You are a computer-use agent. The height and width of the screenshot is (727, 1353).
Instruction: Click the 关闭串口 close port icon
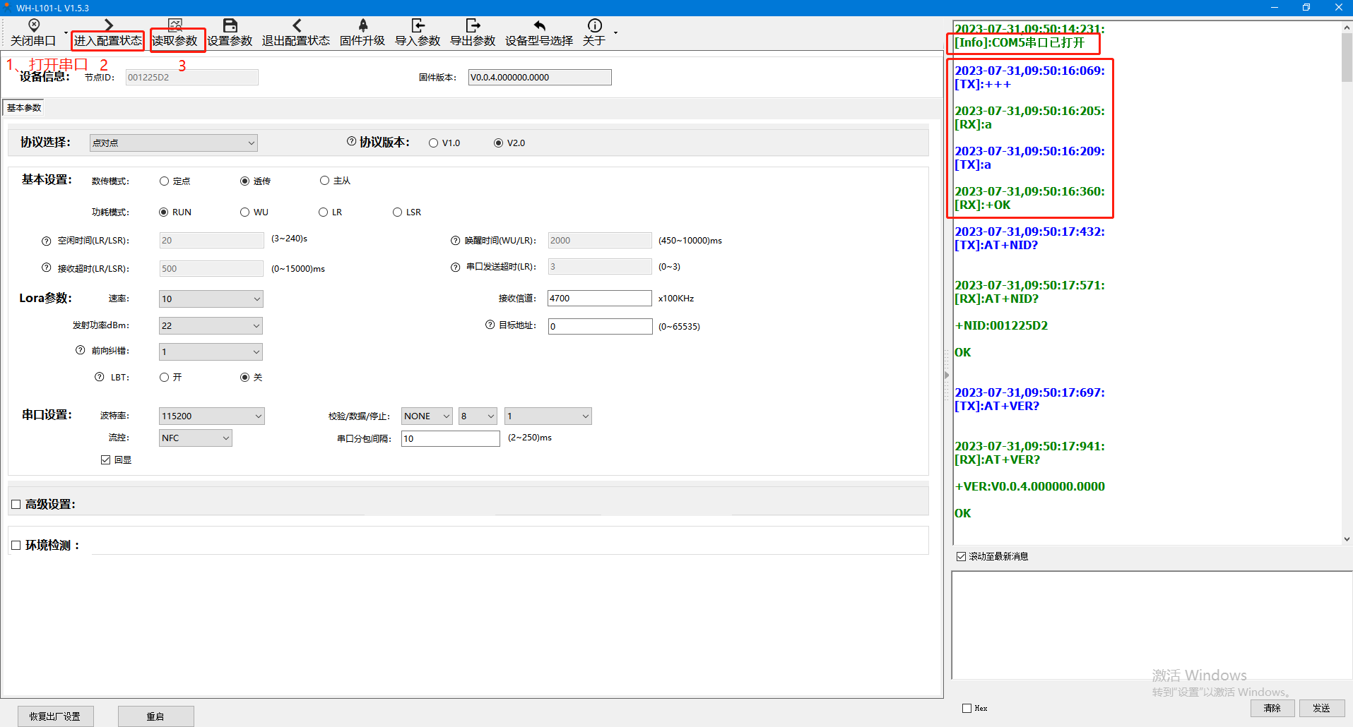click(33, 26)
